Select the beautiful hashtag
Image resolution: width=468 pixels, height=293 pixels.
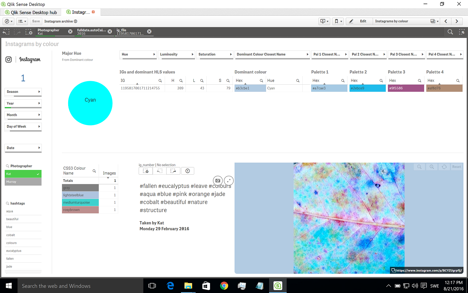click(23, 219)
